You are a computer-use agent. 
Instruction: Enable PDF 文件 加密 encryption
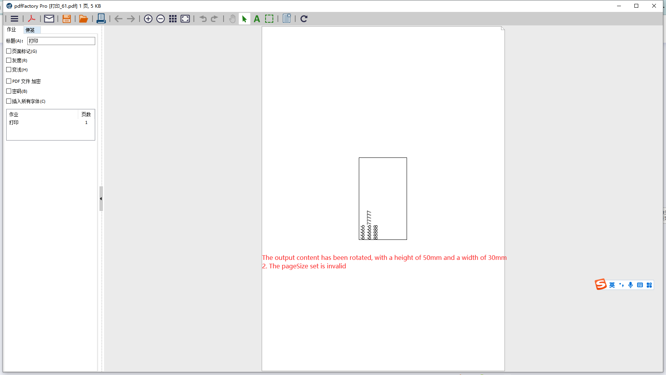click(8, 81)
